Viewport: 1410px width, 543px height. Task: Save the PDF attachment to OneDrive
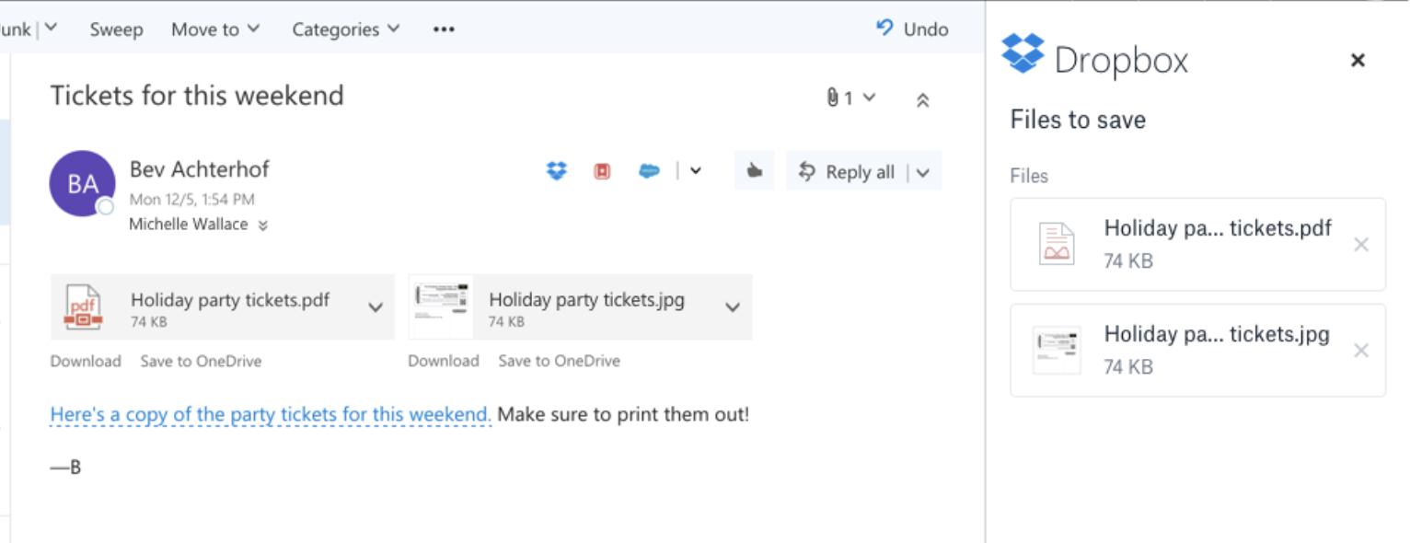tap(201, 362)
